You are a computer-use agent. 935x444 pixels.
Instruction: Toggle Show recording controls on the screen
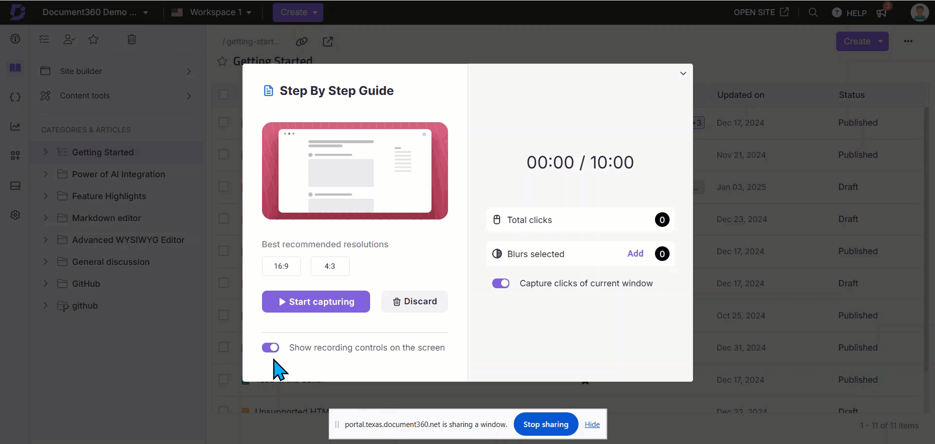(270, 348)
